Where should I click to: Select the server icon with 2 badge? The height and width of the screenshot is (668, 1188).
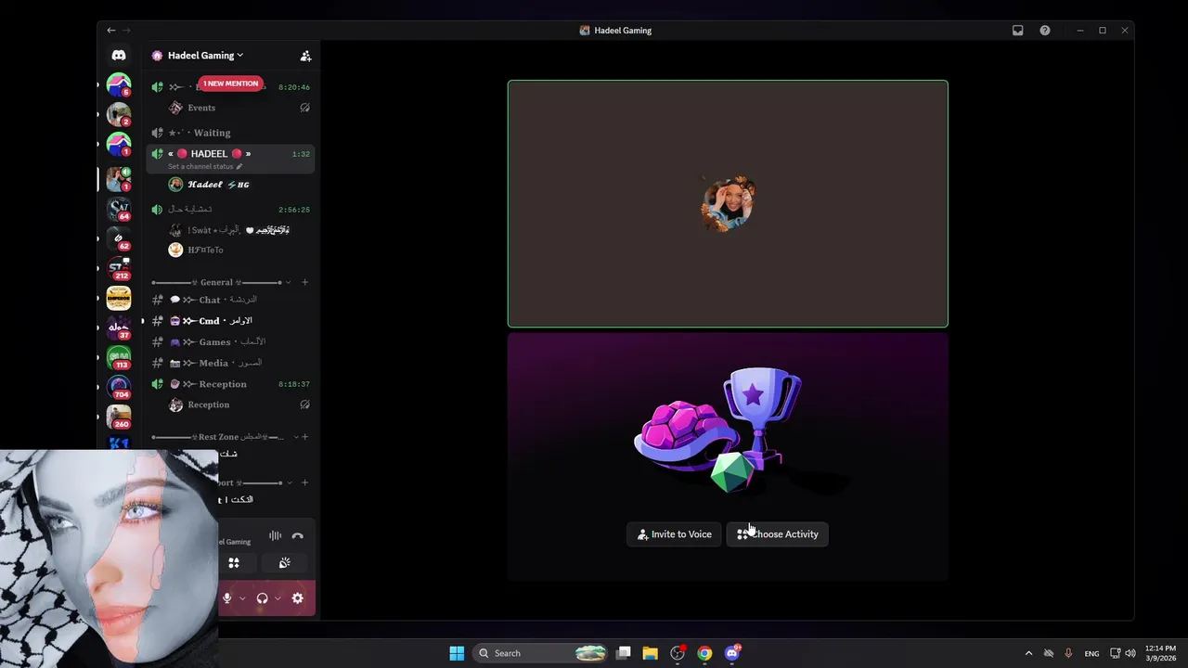click(119, 115)
